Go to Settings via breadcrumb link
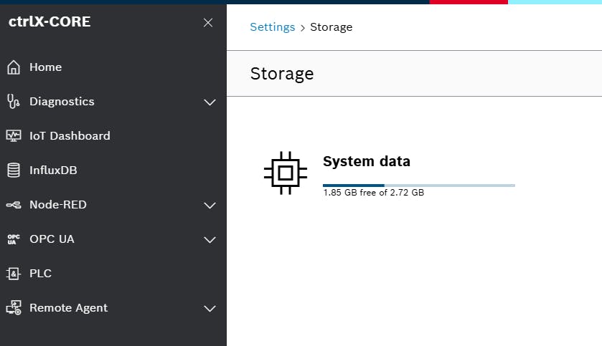This screenshot has height=346, width=602. (272, 27)
